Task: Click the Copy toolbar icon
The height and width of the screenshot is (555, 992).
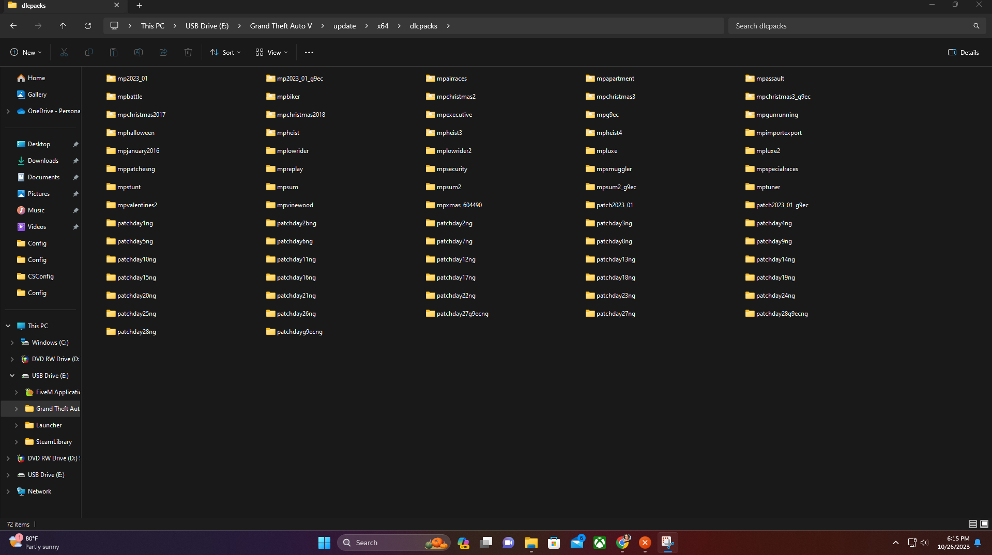Action: point(89,52)
